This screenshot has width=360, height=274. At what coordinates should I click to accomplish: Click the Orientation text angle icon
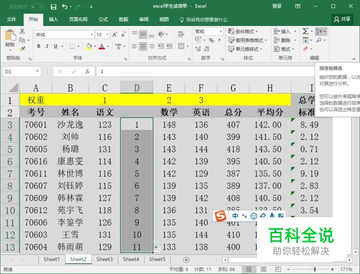point(161,34)
